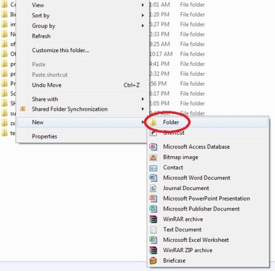Viewport: 275px width, 271px height.
Task: Click the Microsoft Word Document icon
Action: point(153,178)
